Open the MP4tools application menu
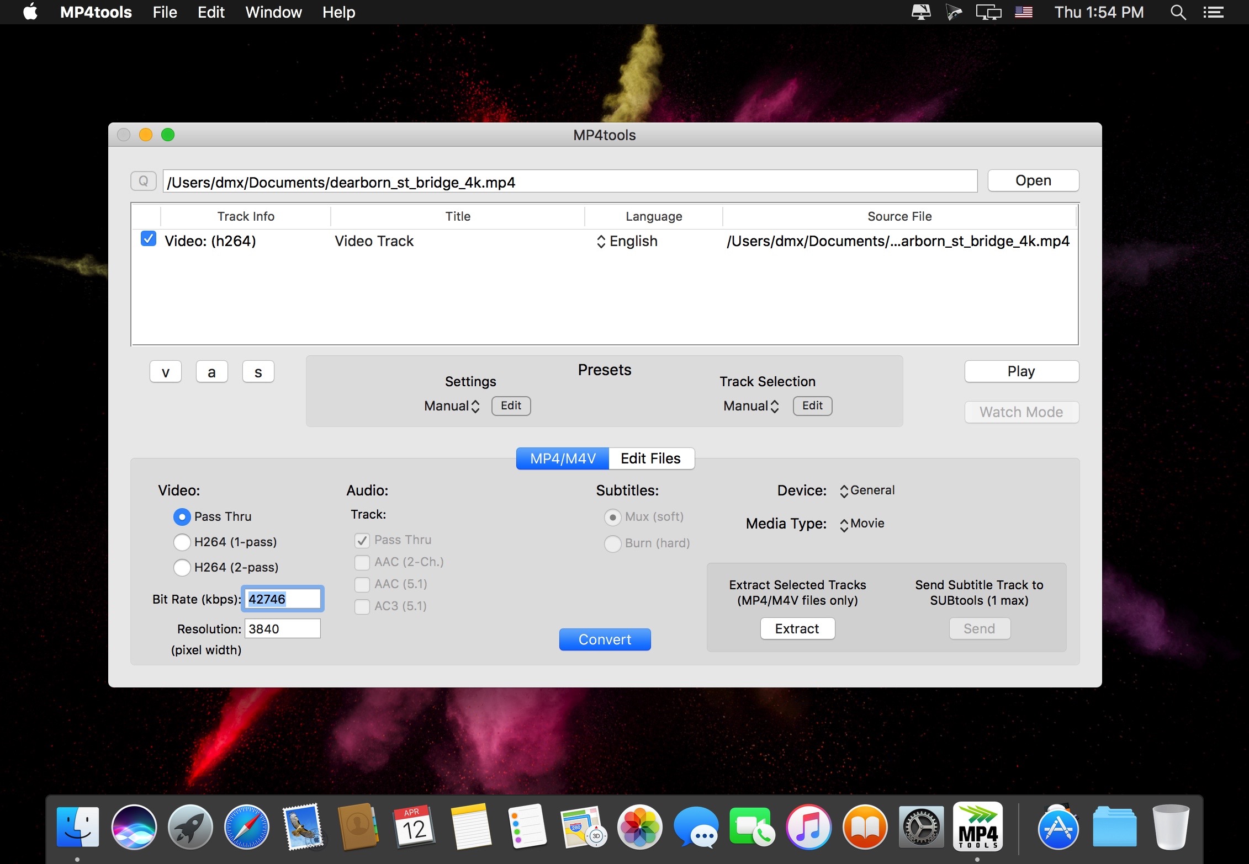1249x864 pixels. coord(96,12)
